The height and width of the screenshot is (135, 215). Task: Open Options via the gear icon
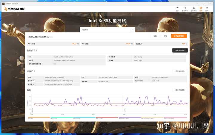[x=207, y=9]
